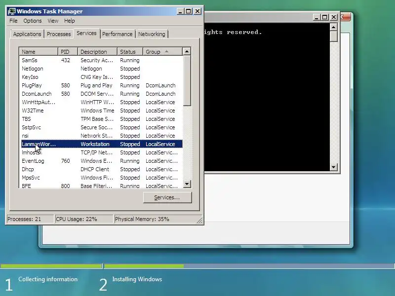
Task: Switch to the Networking tab
Action: coord(152,34)
